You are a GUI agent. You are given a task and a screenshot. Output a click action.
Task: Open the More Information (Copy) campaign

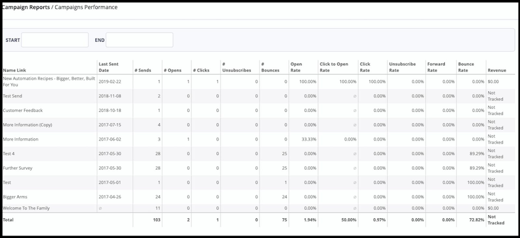click(27, 125)
